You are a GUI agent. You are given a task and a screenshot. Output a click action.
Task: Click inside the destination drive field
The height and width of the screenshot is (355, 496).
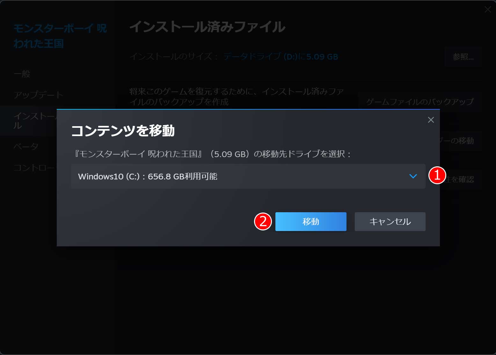(x=191, y=176)
